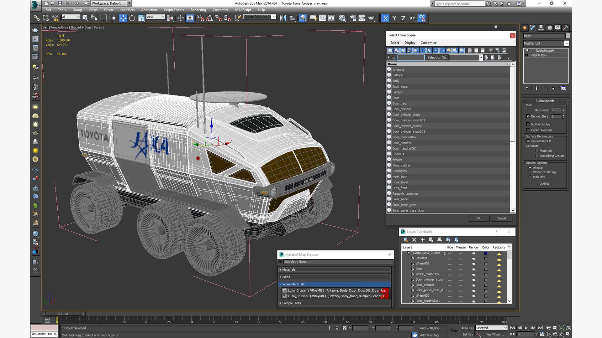Screen dimensions: 602x338
Task: Open the Graph Editors menu
Action: coord(174,10)
